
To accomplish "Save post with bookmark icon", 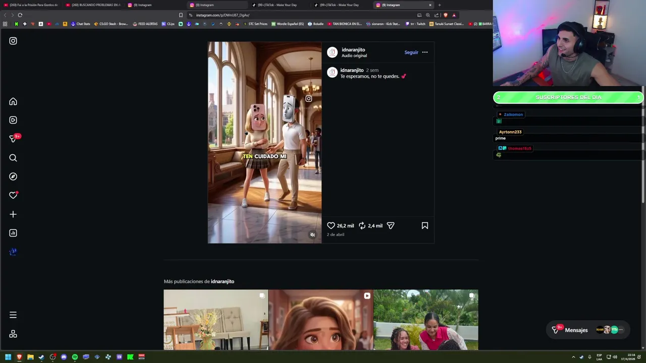I will click(x=425, y=225).
